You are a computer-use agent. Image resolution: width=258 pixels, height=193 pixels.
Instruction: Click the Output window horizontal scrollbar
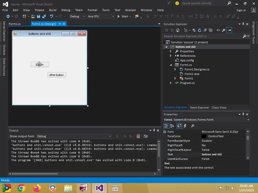(x=35, y=174)
